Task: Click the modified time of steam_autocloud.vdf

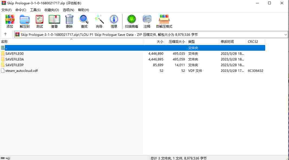Action: pos(232,71)
